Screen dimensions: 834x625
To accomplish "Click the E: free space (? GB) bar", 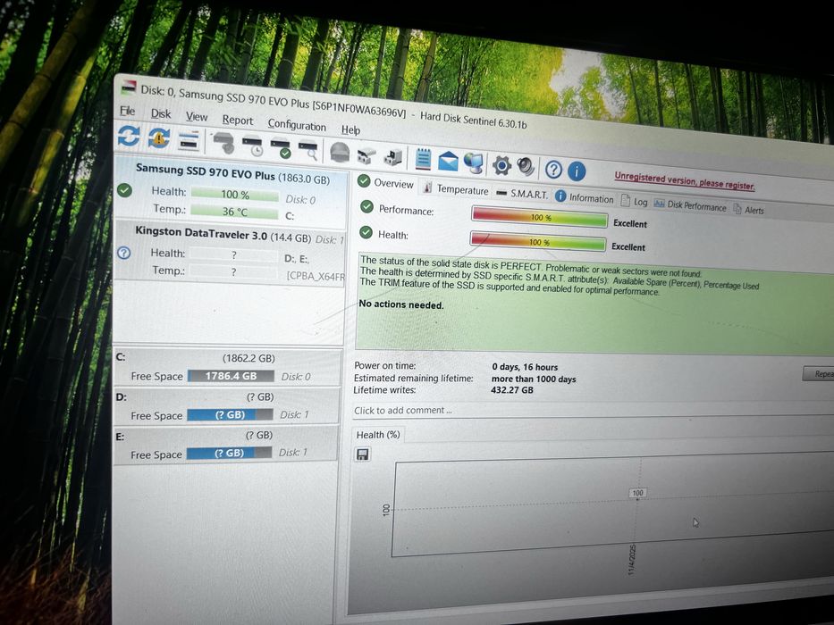I will pos(229,453).
